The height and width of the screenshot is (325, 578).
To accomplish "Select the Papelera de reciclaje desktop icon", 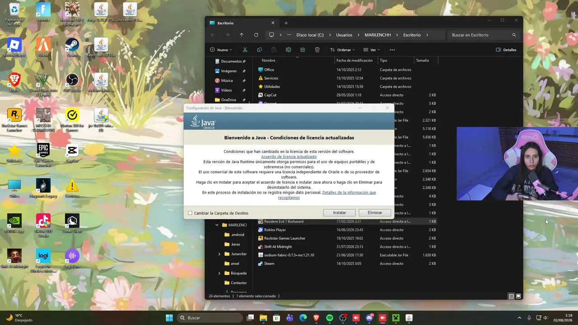I will pos(14,14).
